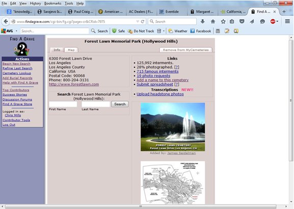Screen dimensions: 294x209
Task: Select the cemetery Map tab
Action: [x=71, y=50]
